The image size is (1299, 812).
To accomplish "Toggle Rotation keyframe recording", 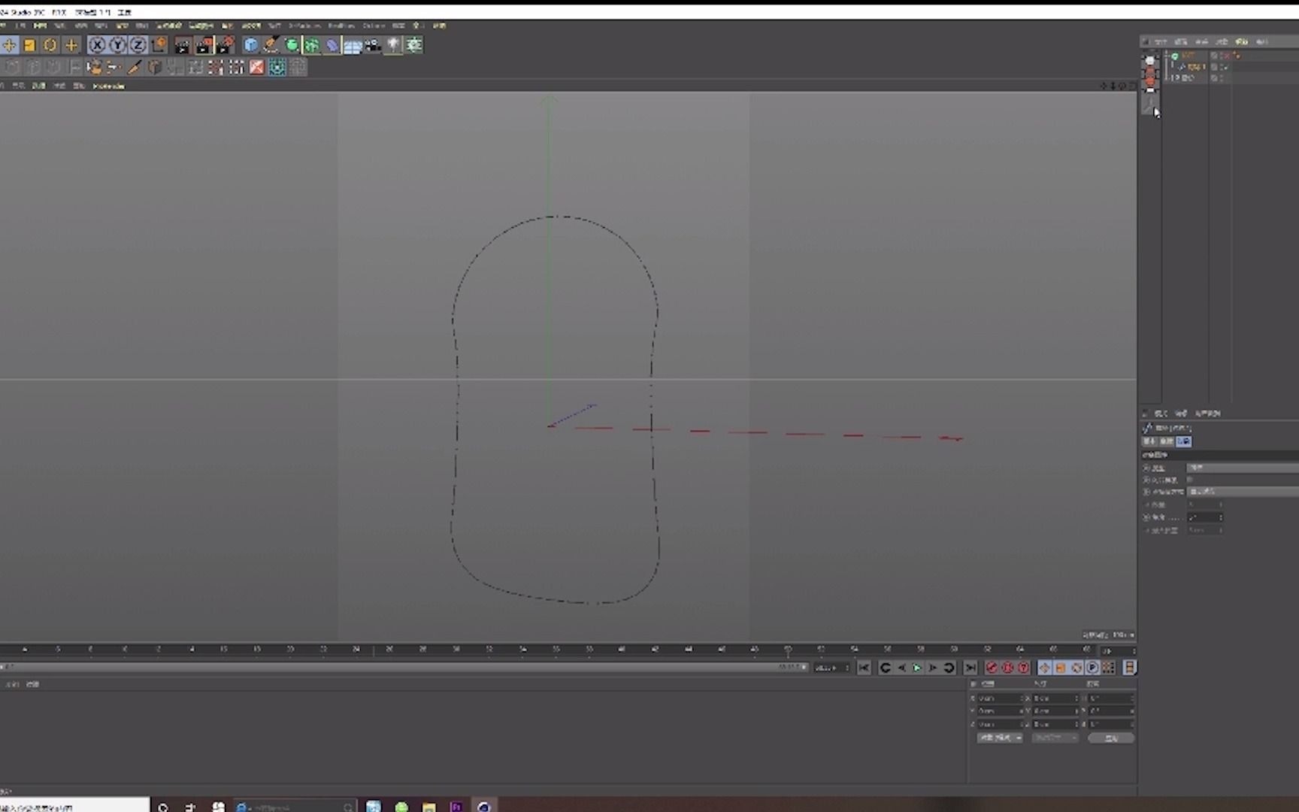I will coord(1076,668).
